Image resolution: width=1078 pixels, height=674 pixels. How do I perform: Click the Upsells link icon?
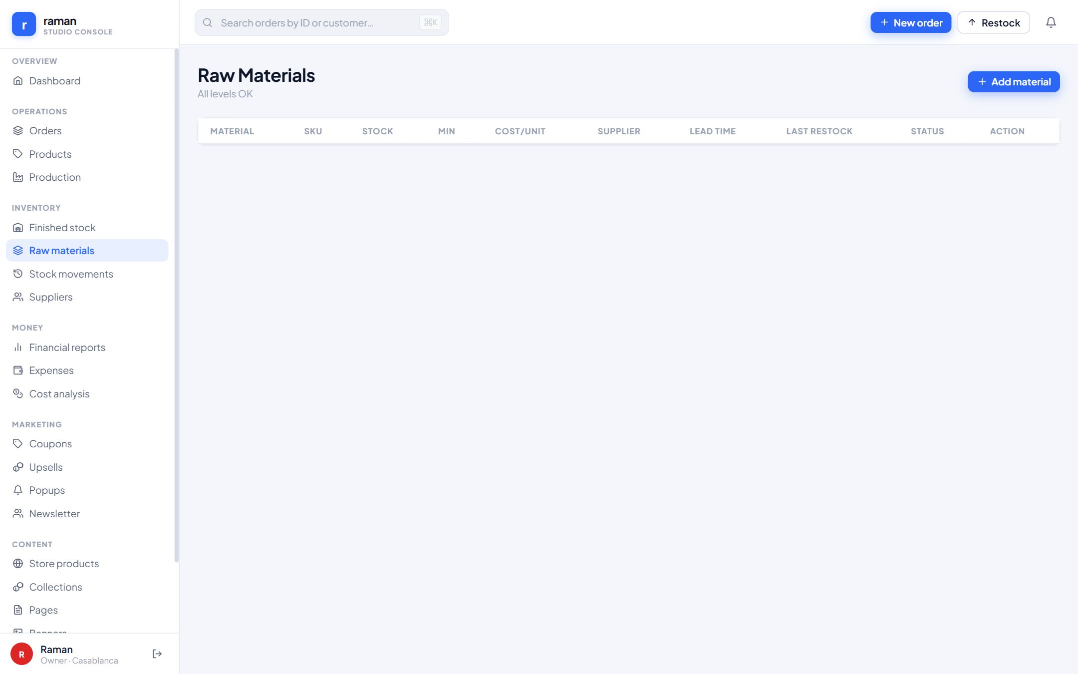pos(18,467)
